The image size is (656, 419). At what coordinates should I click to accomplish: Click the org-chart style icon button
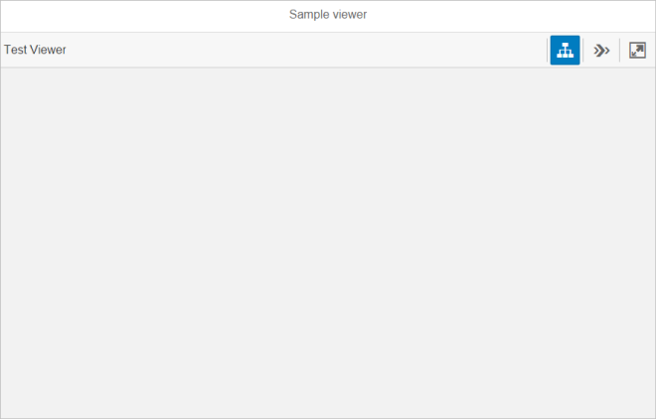click(565, 50)
